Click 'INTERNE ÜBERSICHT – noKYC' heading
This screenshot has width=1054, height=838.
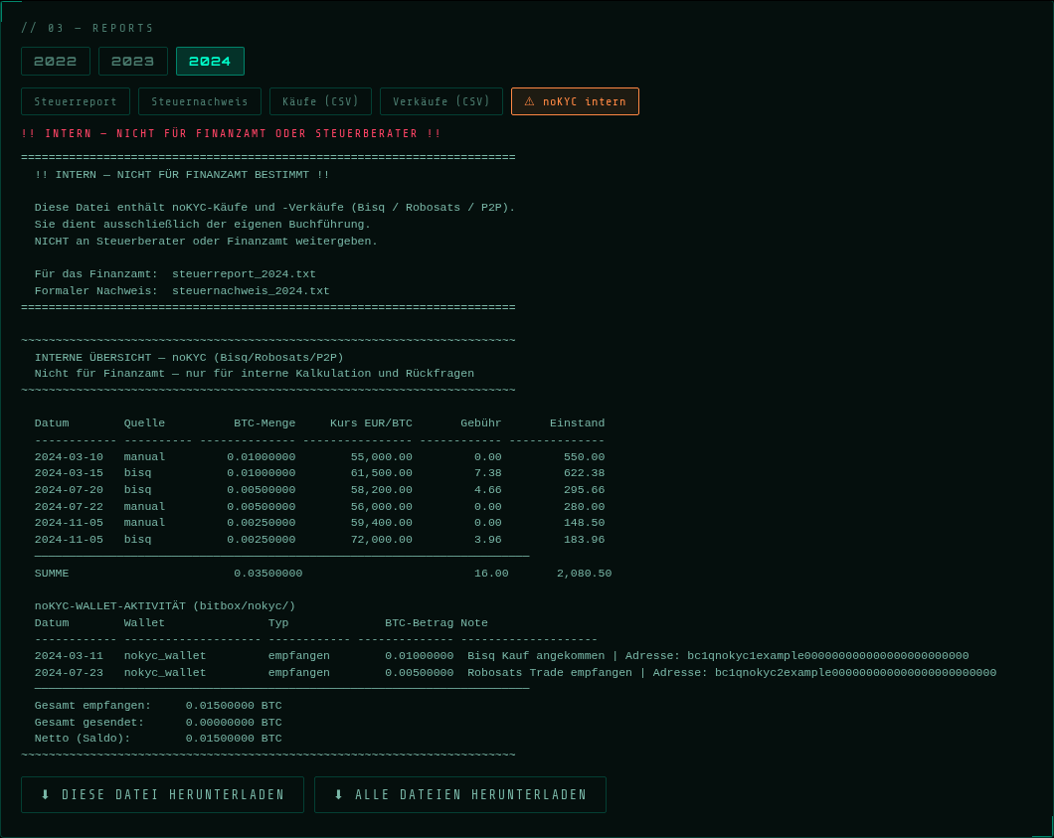189,358
